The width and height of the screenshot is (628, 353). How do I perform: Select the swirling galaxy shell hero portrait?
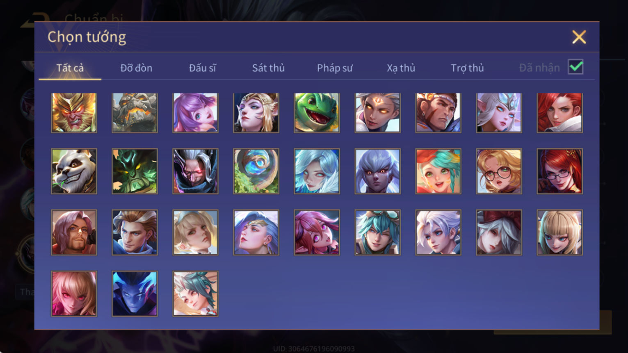tap(256, 171)
